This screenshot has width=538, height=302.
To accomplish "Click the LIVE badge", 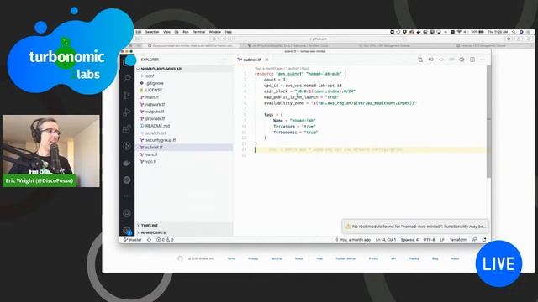I will 498,263.
